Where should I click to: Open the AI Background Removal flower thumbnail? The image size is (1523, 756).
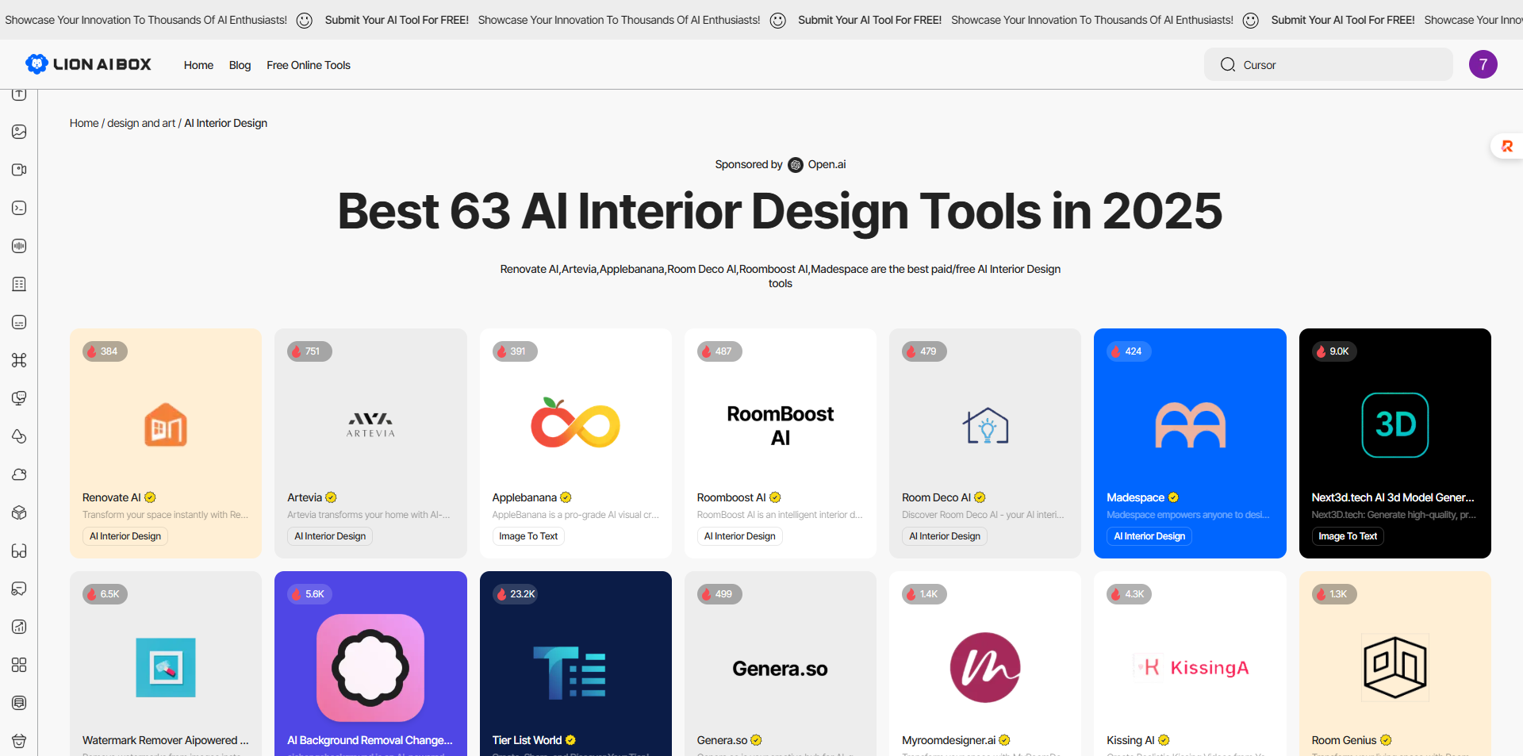(x=370, y=668)
